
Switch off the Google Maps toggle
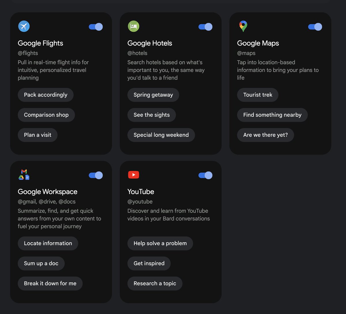tap(315, 27)
